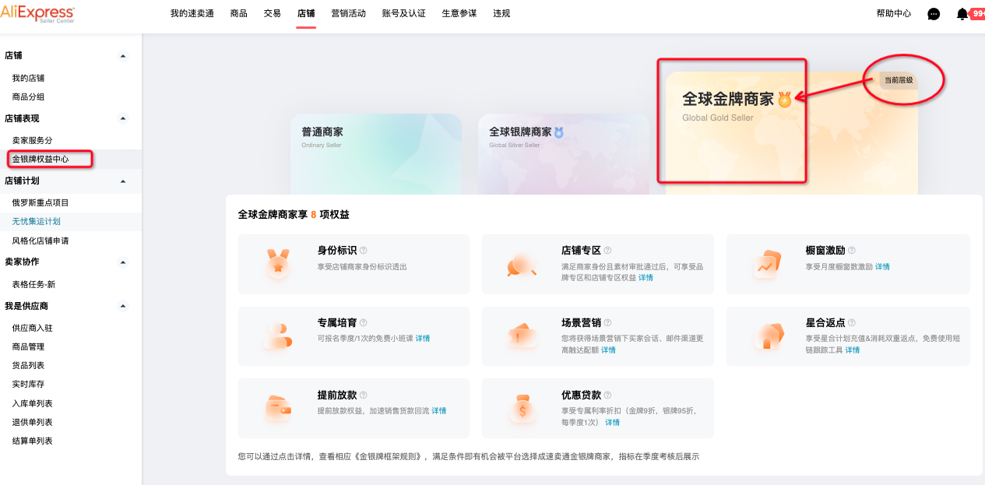Click help question mark beside 店铺专区
The width and height of the screenshot is (985, 485).
(607, 251)
